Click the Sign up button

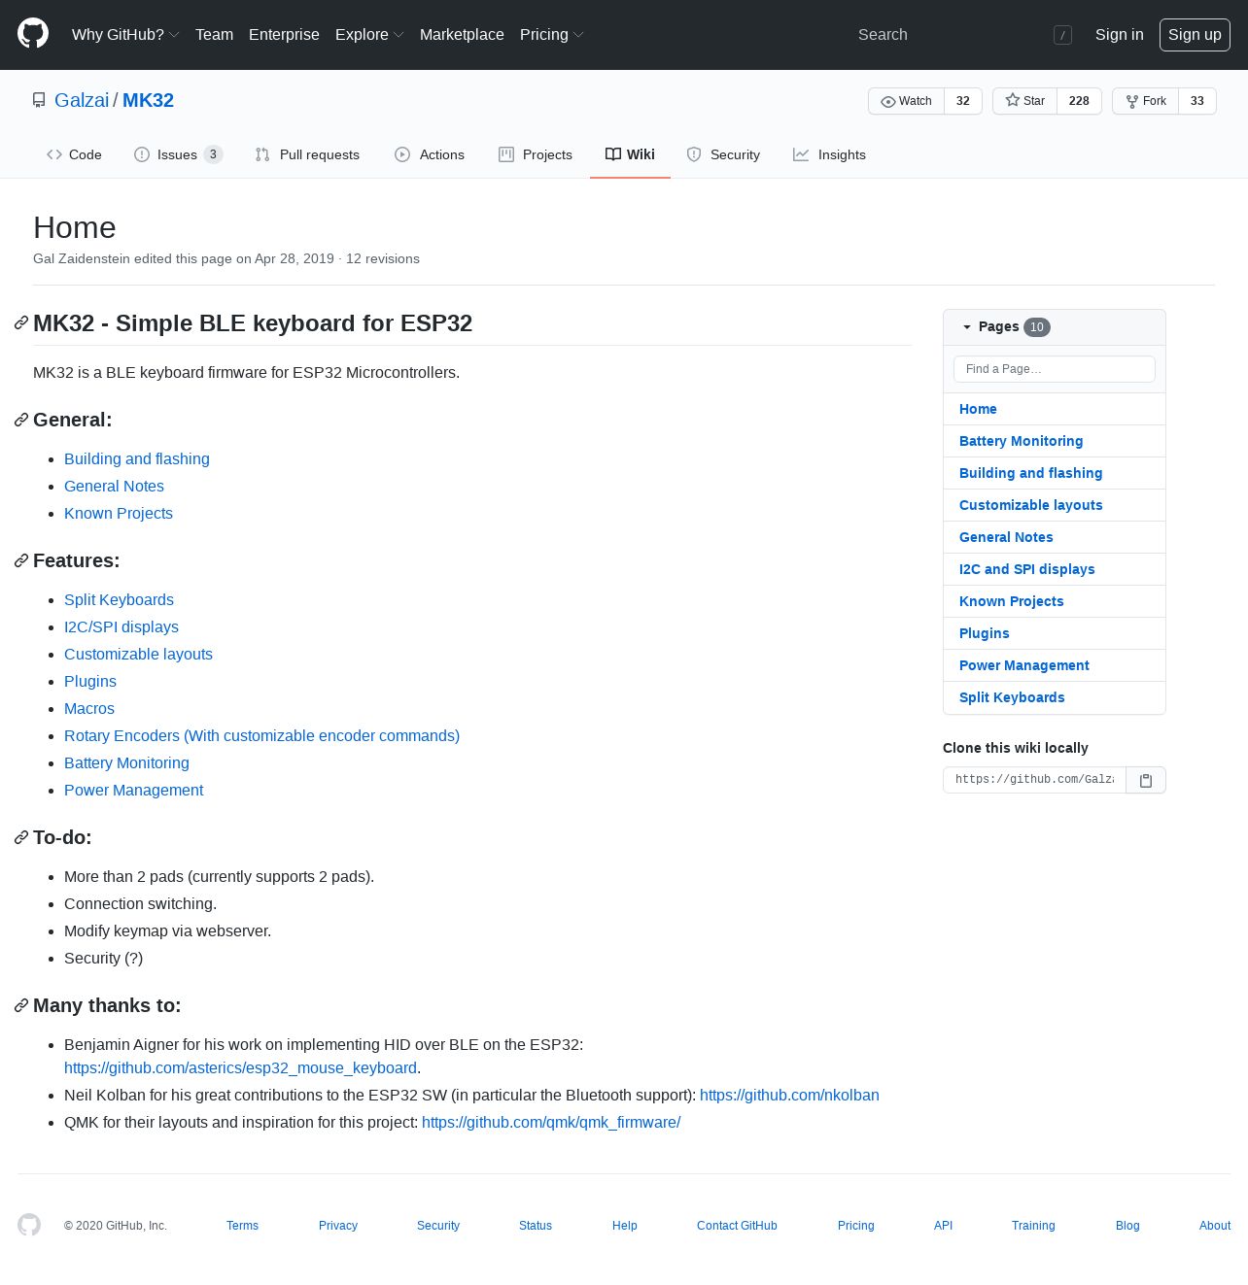coord(1195,34)
